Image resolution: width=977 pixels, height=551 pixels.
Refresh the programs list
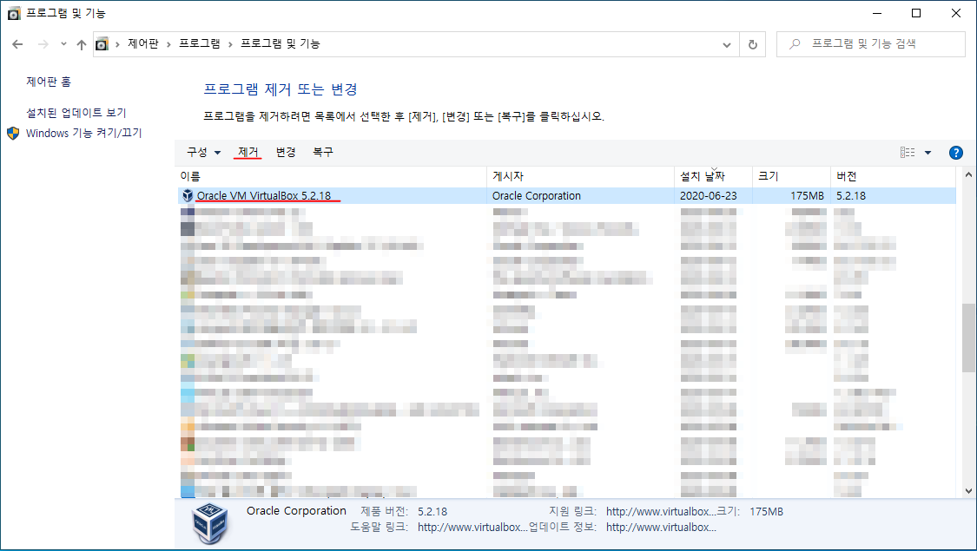point(753,44)
